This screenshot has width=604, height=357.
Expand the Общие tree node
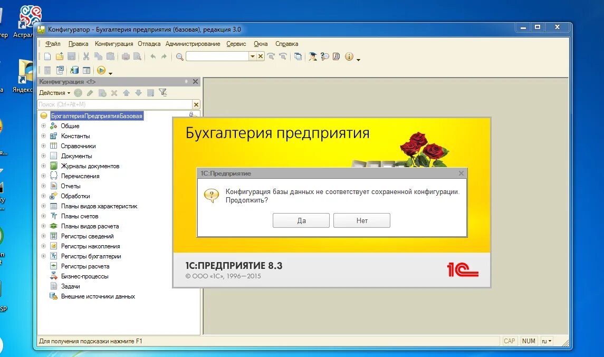[44, 126]
